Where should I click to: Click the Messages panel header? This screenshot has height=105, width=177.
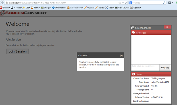[x=151, y=32]
